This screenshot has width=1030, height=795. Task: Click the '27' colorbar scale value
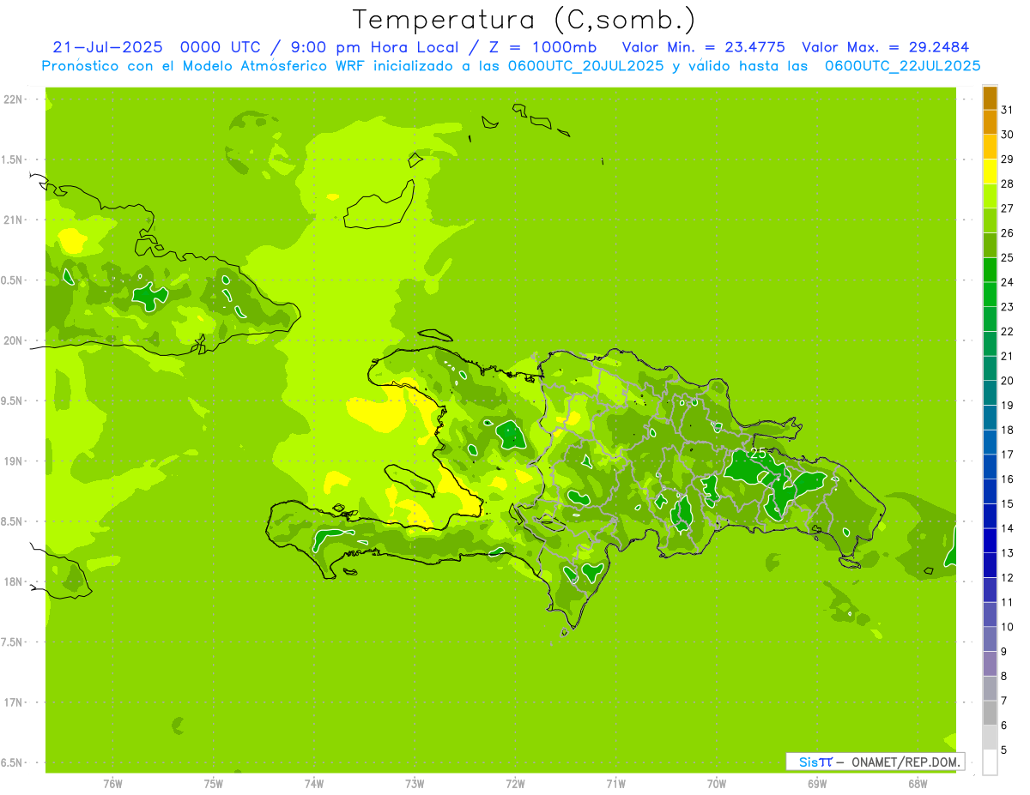pos(1008,208)
